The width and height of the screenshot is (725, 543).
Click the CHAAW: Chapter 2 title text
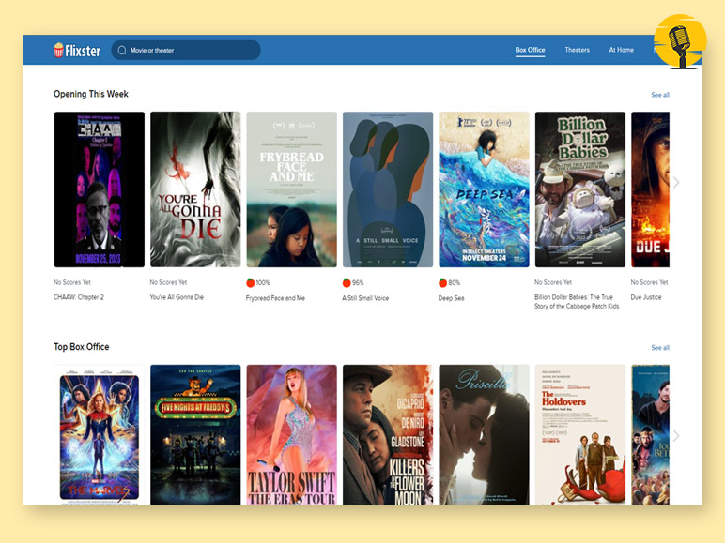(79, 297)
